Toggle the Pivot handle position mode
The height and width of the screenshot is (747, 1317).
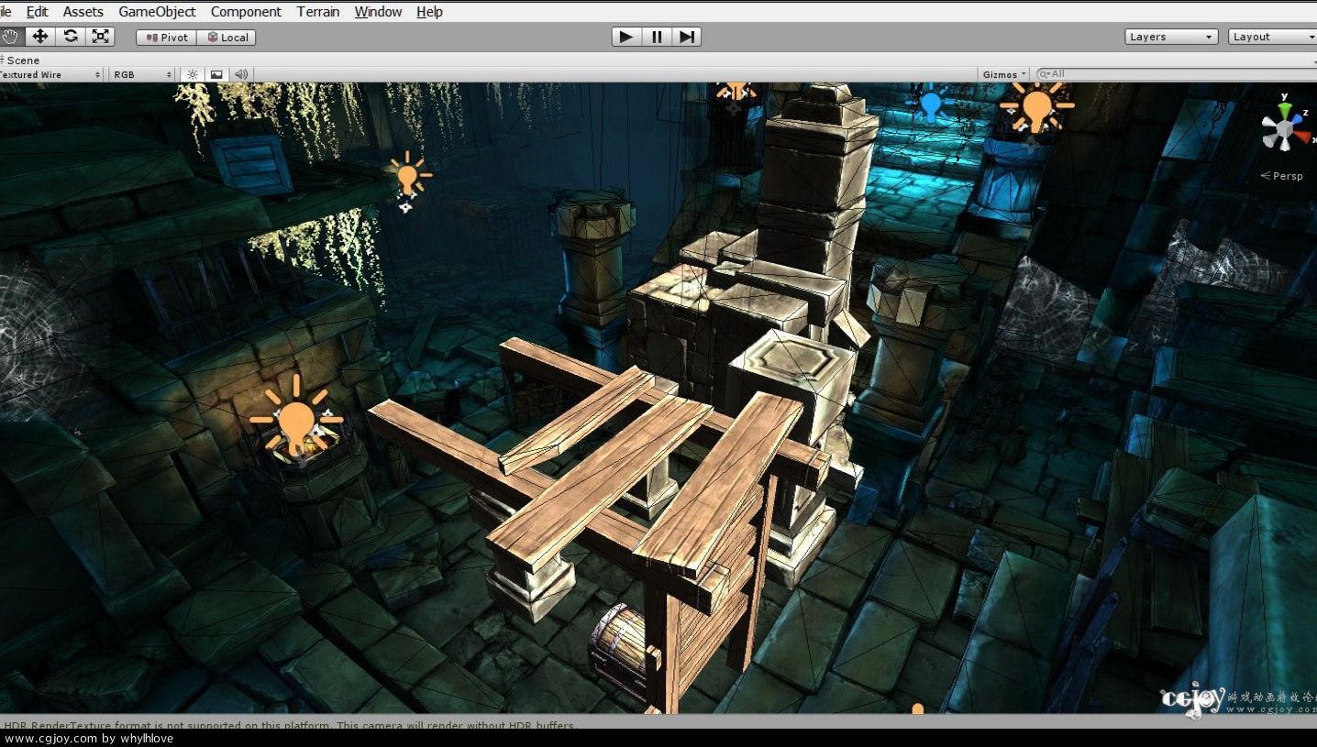pyautogui.click(x=166, y=38)
